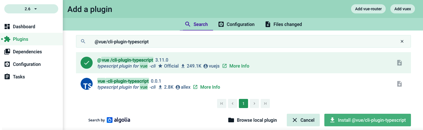Screen dimensions: 423x130
Task: Open Tasks section in sidebar
Action: tap(31, 77)
